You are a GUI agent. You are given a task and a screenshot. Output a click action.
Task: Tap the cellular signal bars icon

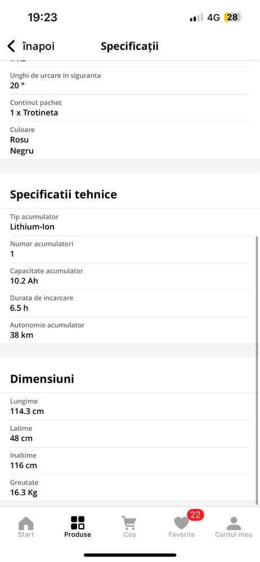(196, 17)
